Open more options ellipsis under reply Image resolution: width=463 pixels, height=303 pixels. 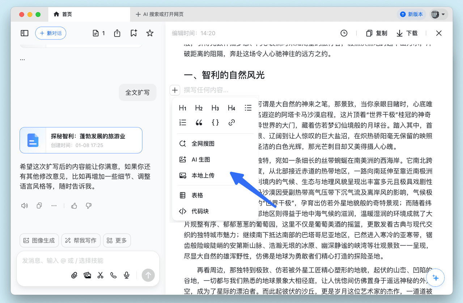click(x=54, y=206)
